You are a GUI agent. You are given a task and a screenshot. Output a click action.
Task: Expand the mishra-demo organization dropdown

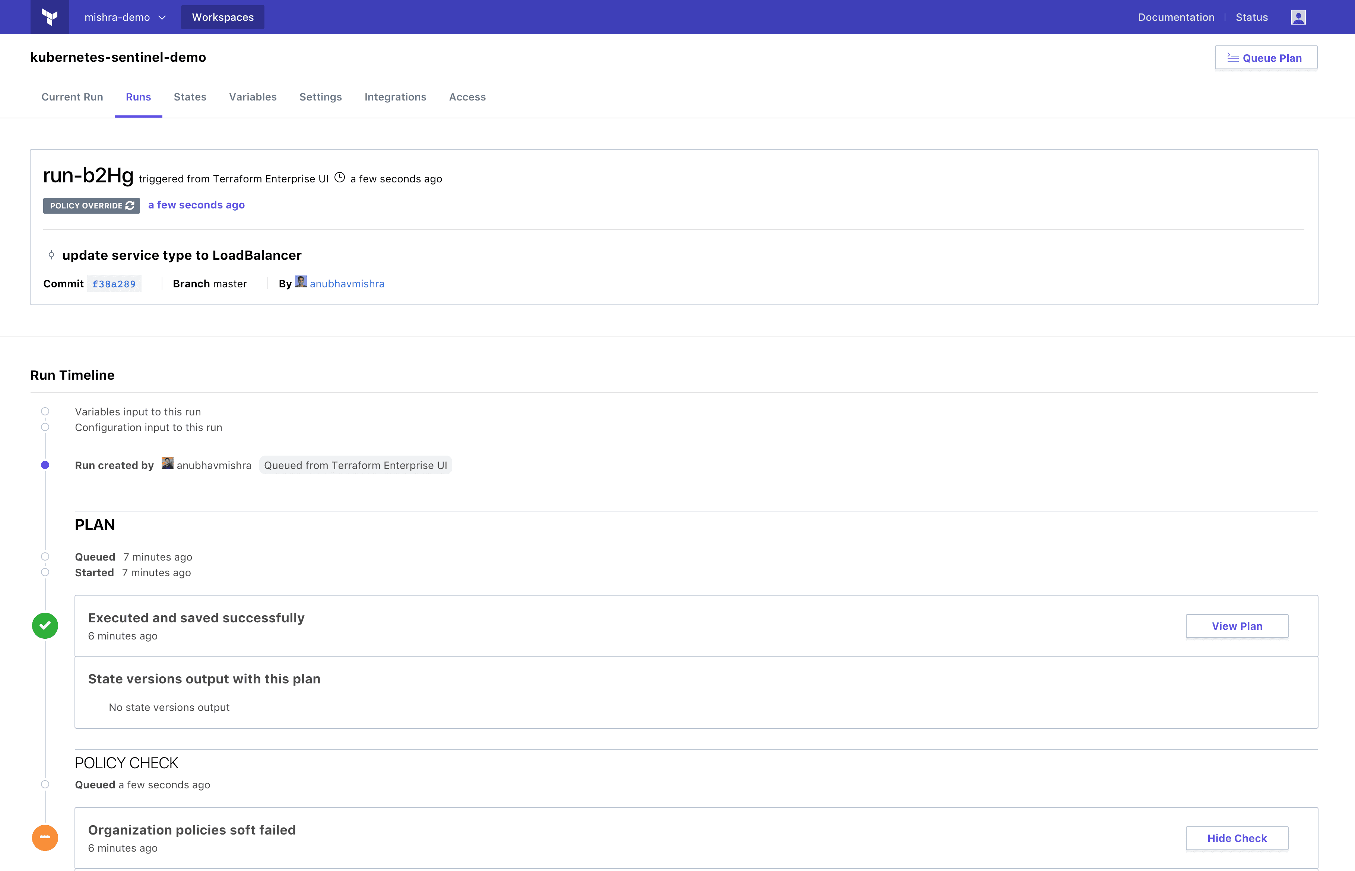point(125,17)
